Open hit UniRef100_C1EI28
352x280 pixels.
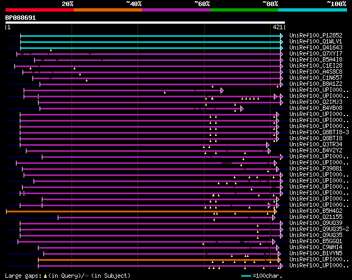tap(316, 66)
